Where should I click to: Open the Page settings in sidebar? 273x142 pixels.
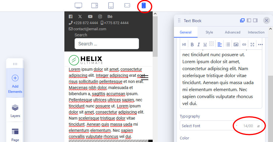point(15,135)
